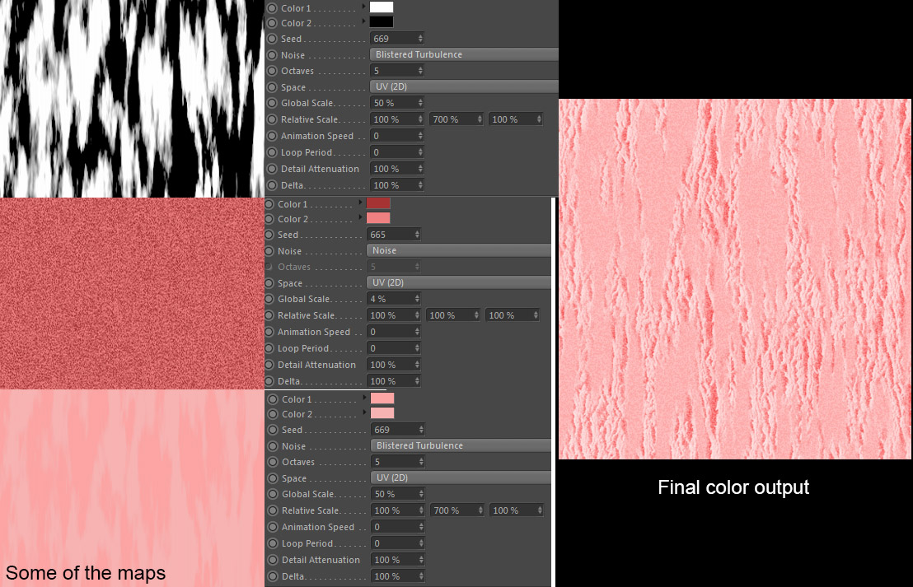
Task: Click the final color output render image
Action: pyautogui.click(x=734, y=278)
